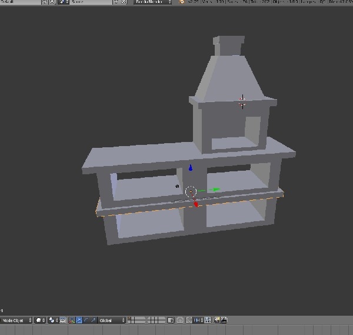This screenshot has height=335, width=353.
Task: Open the Global transform orientation dropdown
Action: [112, 320]
